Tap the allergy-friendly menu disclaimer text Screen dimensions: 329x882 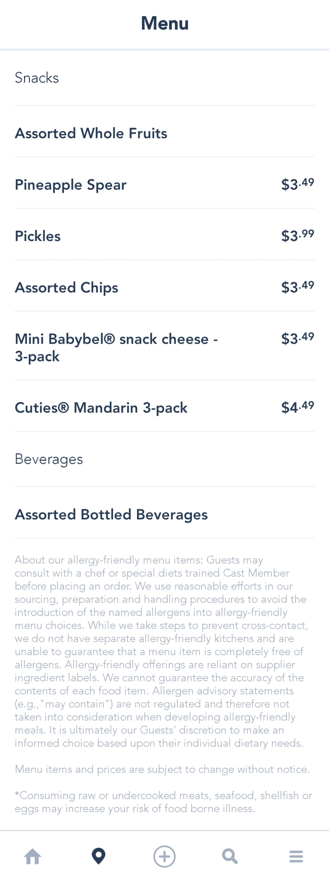click(x=161, y=651)
